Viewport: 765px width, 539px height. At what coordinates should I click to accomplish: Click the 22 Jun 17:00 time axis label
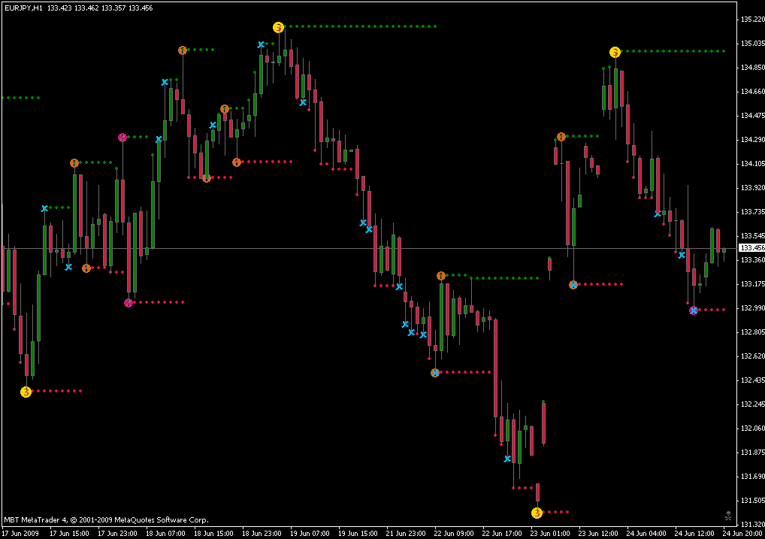(x=502, y=534)
